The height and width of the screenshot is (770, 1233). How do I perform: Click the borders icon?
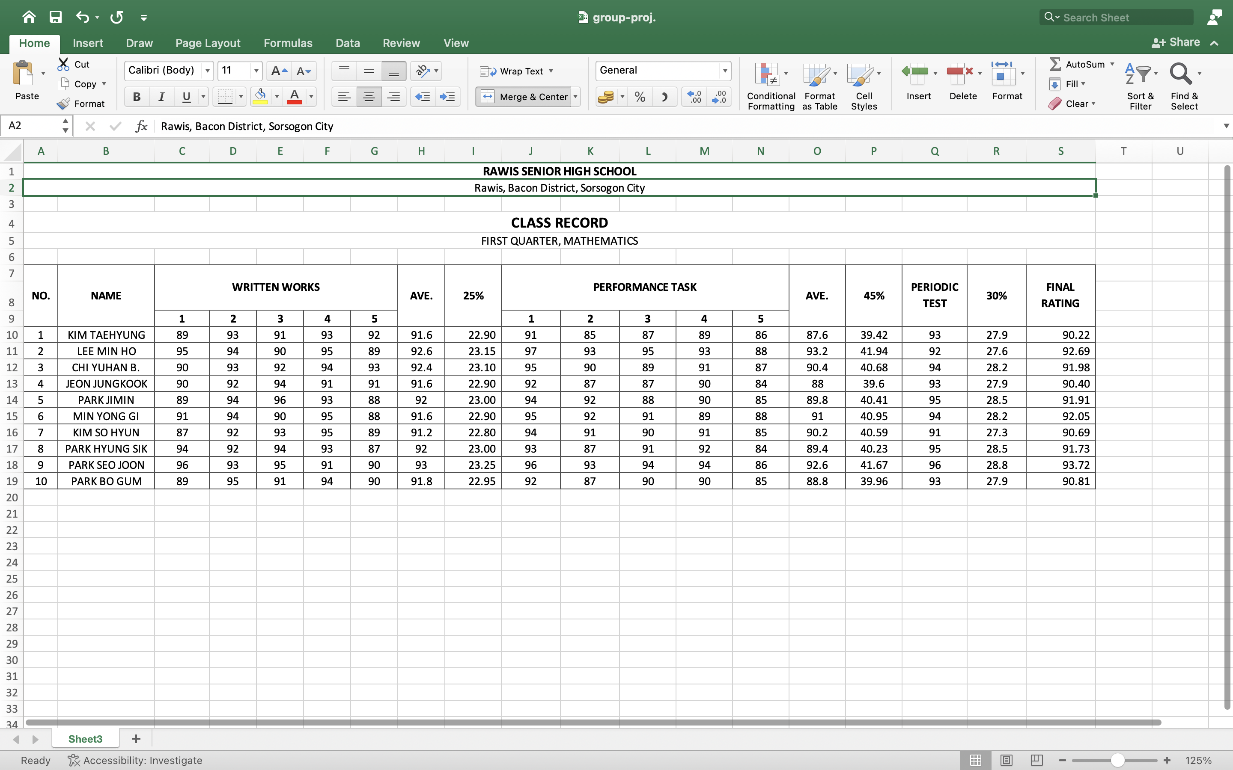(x=225, y=96)
